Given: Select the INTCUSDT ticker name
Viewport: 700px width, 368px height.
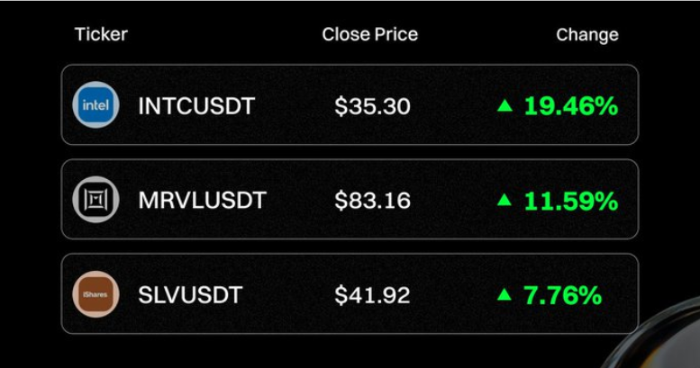Looking at the screenshot, I should (x=196, y=106).
